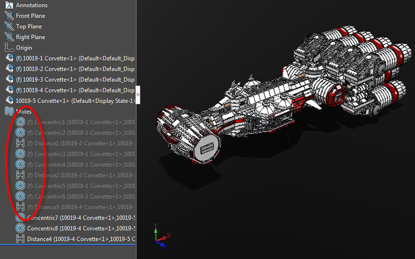415x259 pixels.
Task: Select suppressed mate (f) Concentric4
Action: click(81, 164)
